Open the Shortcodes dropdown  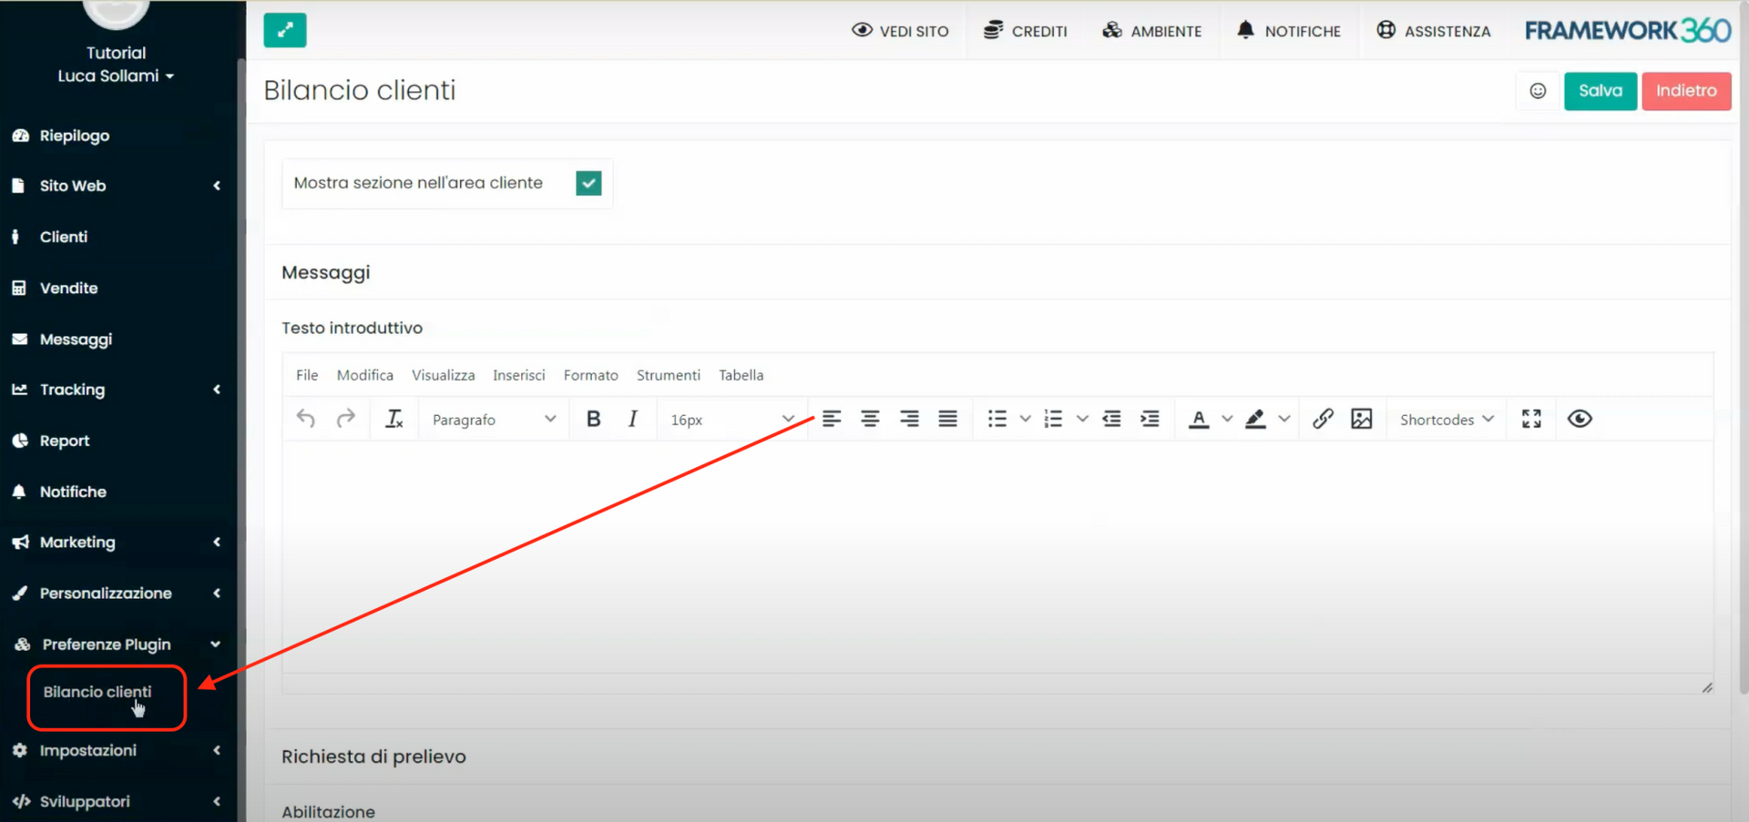(1446, 420)
